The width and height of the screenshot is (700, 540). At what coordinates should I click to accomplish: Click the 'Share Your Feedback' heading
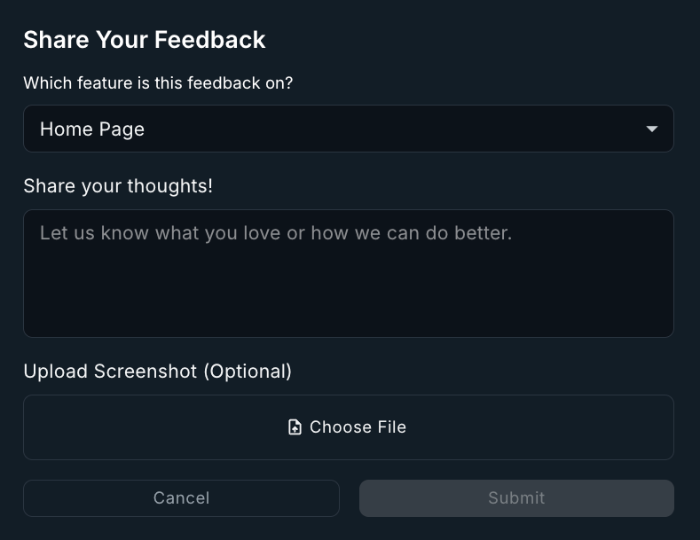145,40
